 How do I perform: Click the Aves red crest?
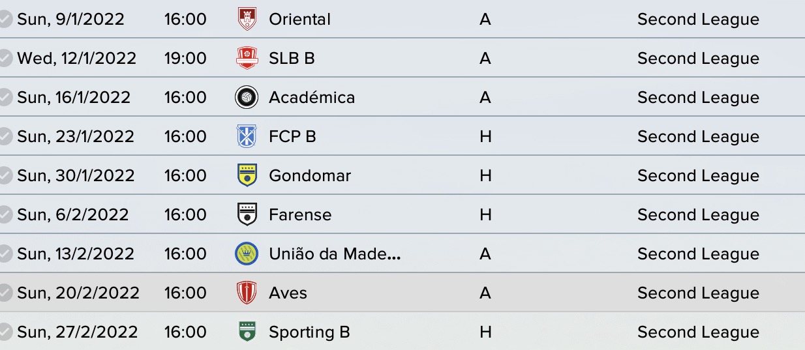[x=247, y=293]
